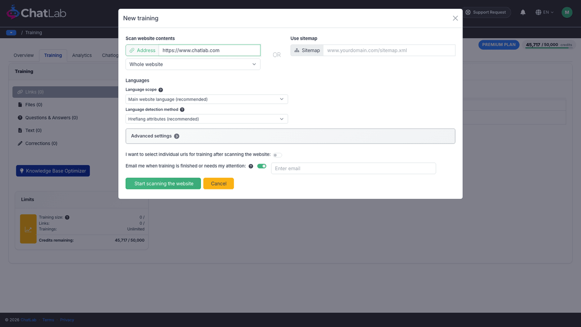Viewport: 581px width, 327px height.
Task: Open the blue breadcrumb dropdown
Action: pos(11,32)
